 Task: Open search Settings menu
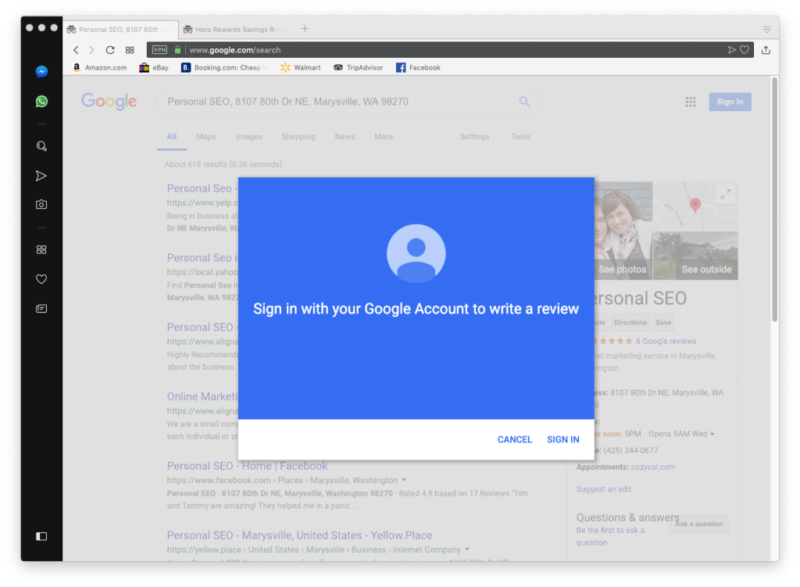click(474, 137)
